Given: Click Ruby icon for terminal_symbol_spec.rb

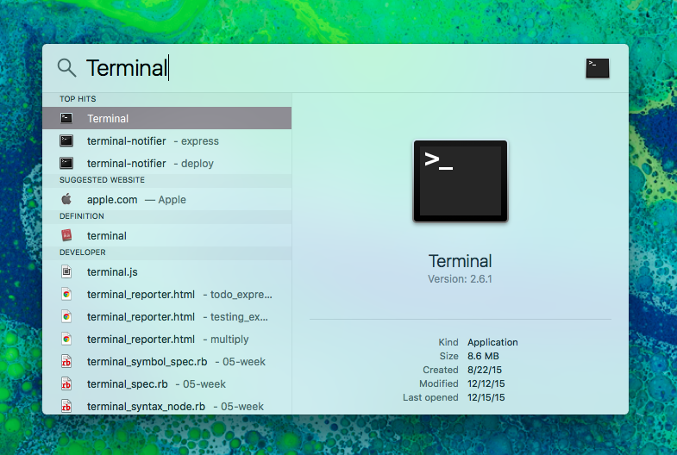Looking at the screenshot, I should point(66,361).
